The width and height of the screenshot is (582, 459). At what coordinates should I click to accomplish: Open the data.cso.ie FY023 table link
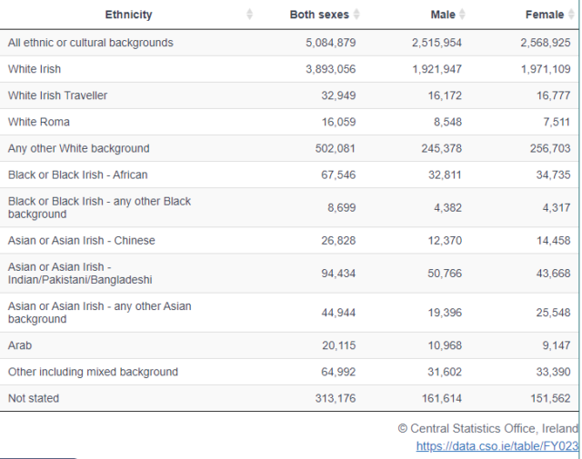point(497,446)
